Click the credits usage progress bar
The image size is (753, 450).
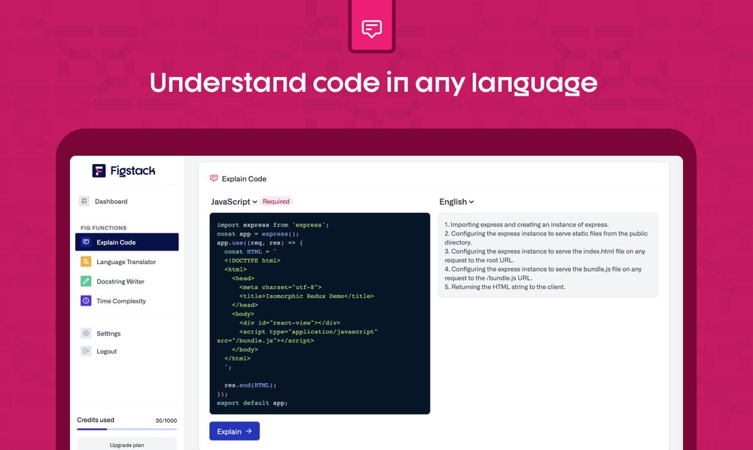coord(127,429)
